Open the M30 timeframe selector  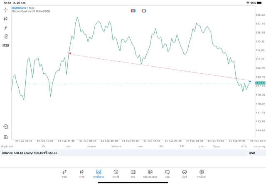pos(6,46)
